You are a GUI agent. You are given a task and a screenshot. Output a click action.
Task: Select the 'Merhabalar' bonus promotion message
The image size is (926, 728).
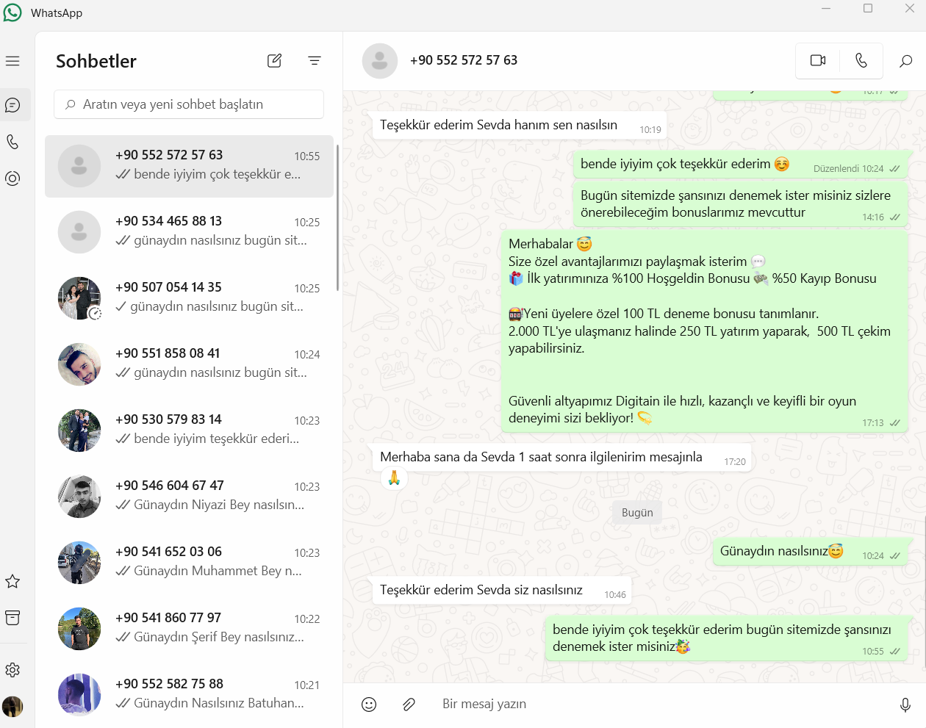[704, 331]
